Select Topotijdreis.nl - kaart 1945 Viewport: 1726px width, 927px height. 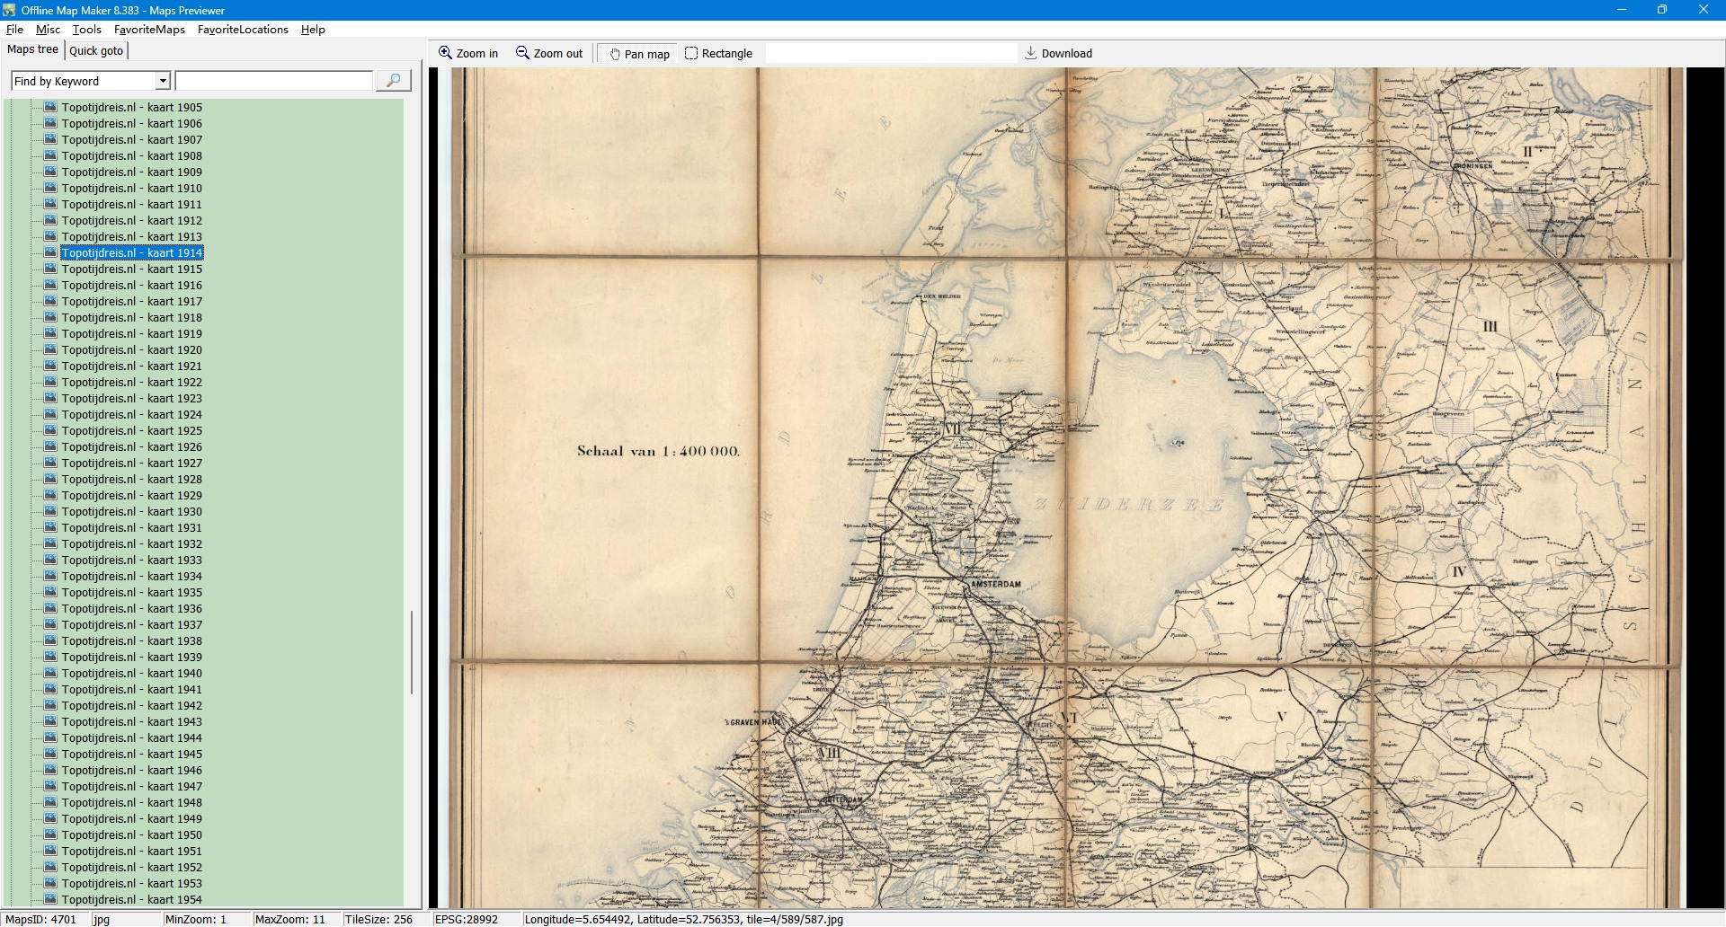131,754
